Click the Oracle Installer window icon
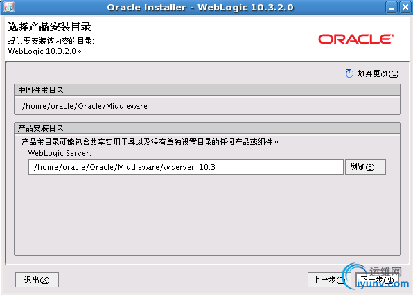 tap(9, 7)
